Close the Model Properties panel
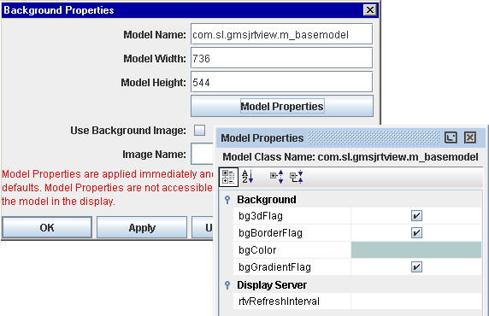The width and height of the screenshot is (489, 316). pyautogui.click(x=470, y=138)
